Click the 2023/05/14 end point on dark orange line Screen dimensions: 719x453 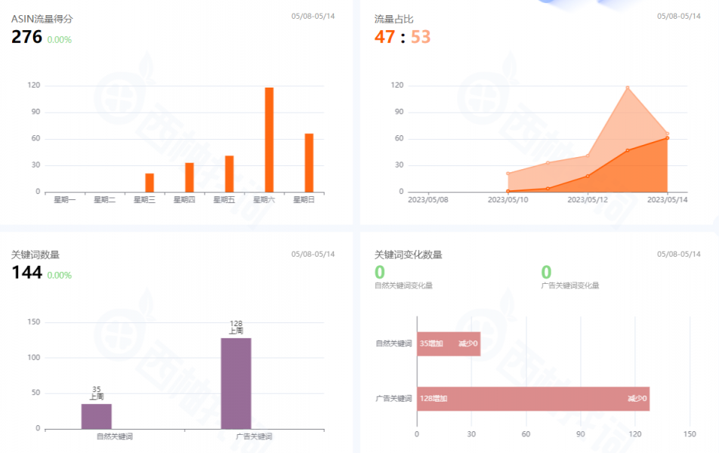[667, 138]
